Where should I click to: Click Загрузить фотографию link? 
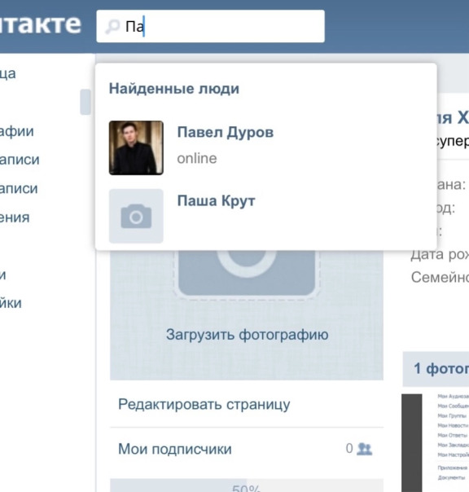(248, 335)
